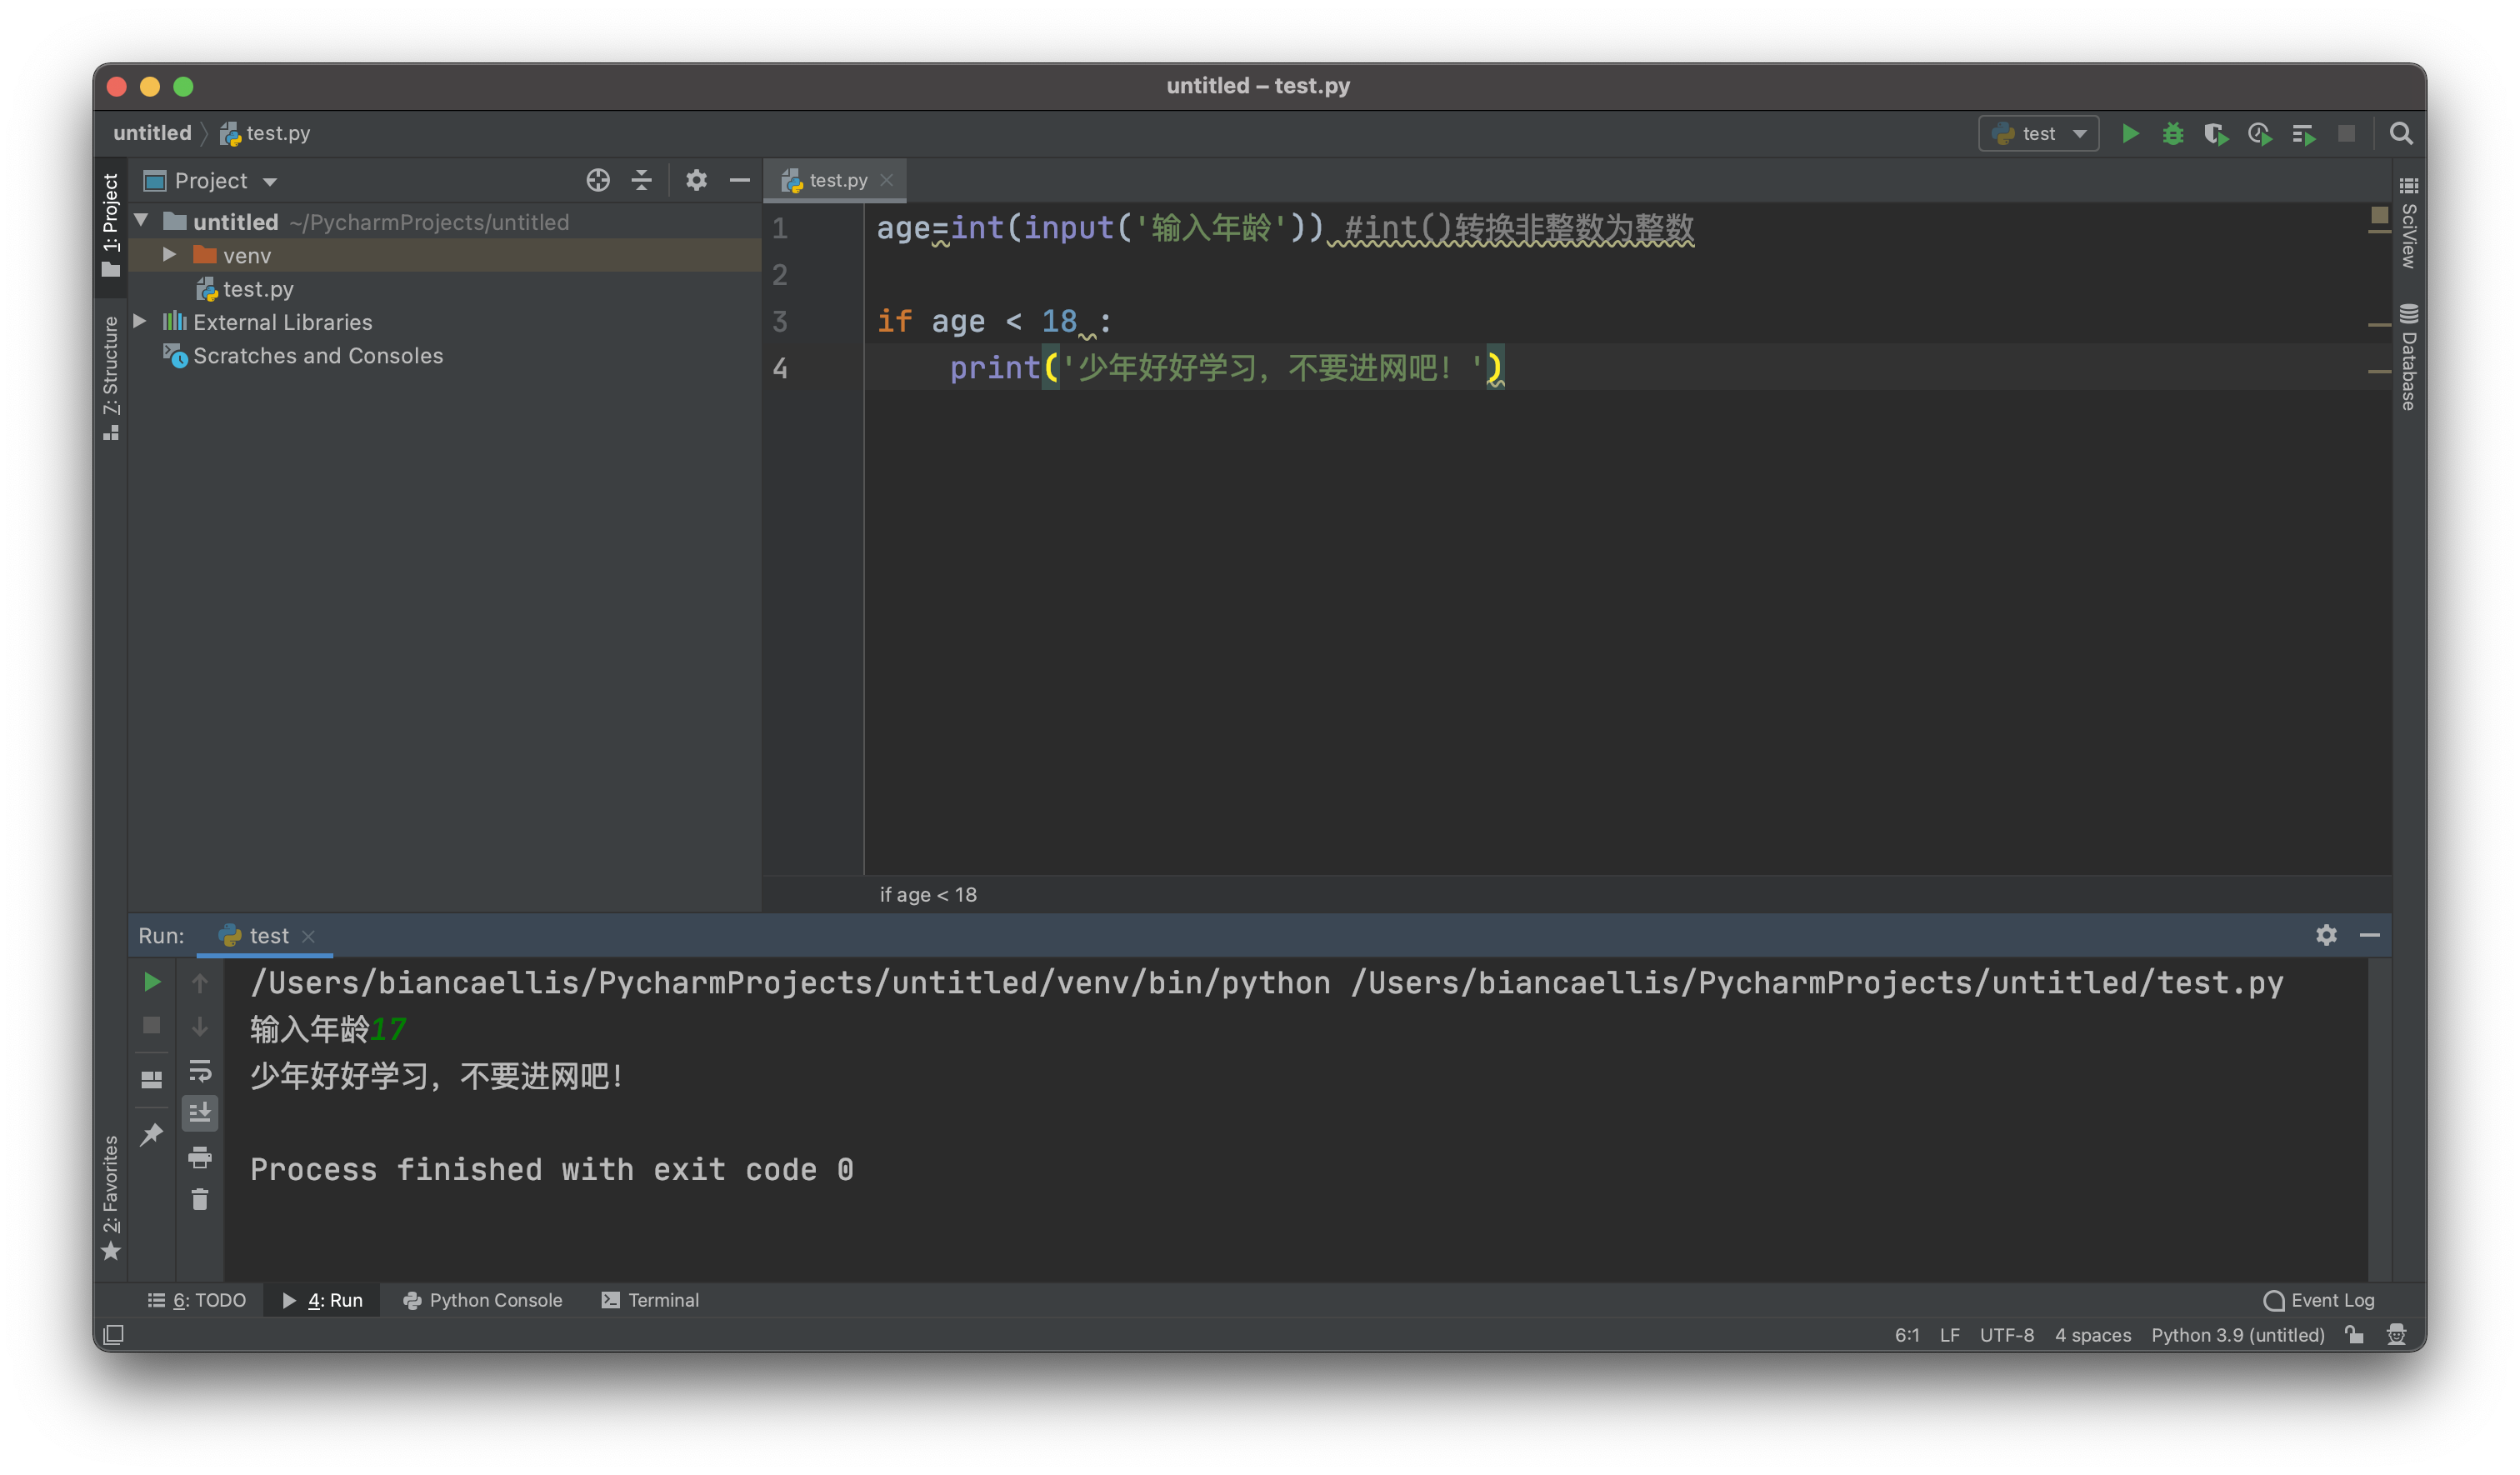Click the Python 3.9 interpreter status
Viewport: 2520px width, 1475px height.
(2238, 1335)
